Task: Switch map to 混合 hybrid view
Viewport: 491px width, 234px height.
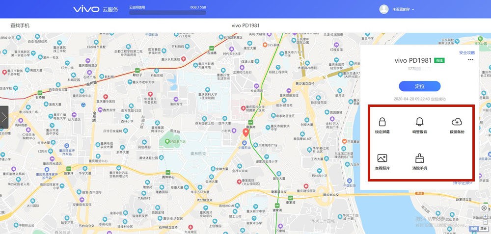Action: click(483, 229)
